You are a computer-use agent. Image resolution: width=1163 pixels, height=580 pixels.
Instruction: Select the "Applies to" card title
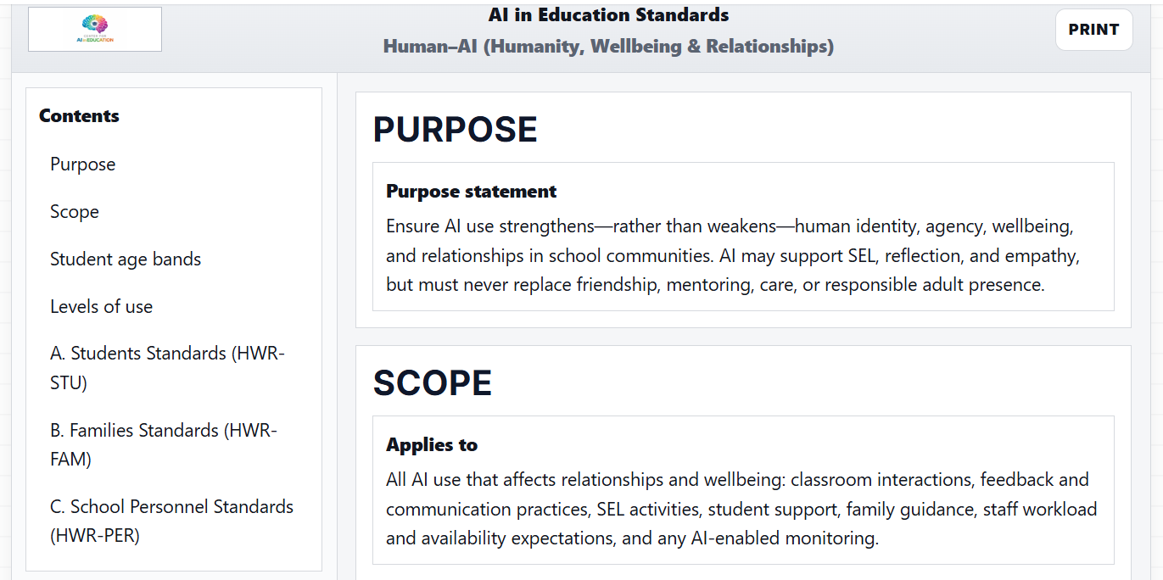[x=432, y=445]
